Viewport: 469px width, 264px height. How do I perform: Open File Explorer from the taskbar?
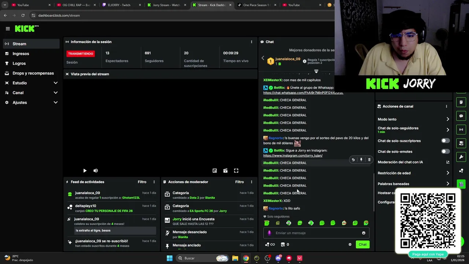235,258
